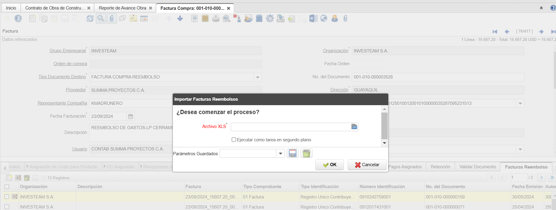This screenshot has width=556, height=210.
Task: Click the folder browse icon for Archivo XLS
Action: 354,127
